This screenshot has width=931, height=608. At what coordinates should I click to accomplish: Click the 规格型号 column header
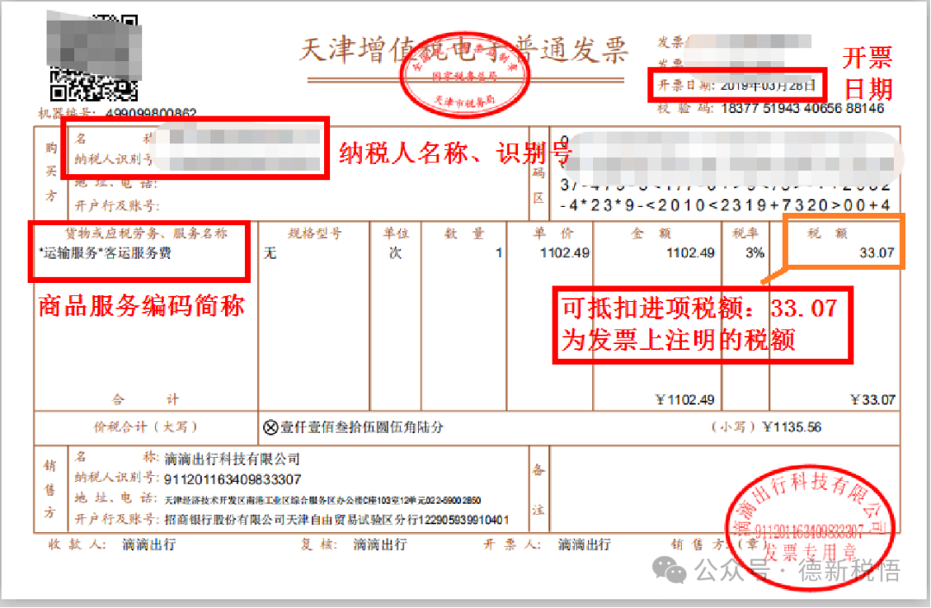(x=315, y=234)
